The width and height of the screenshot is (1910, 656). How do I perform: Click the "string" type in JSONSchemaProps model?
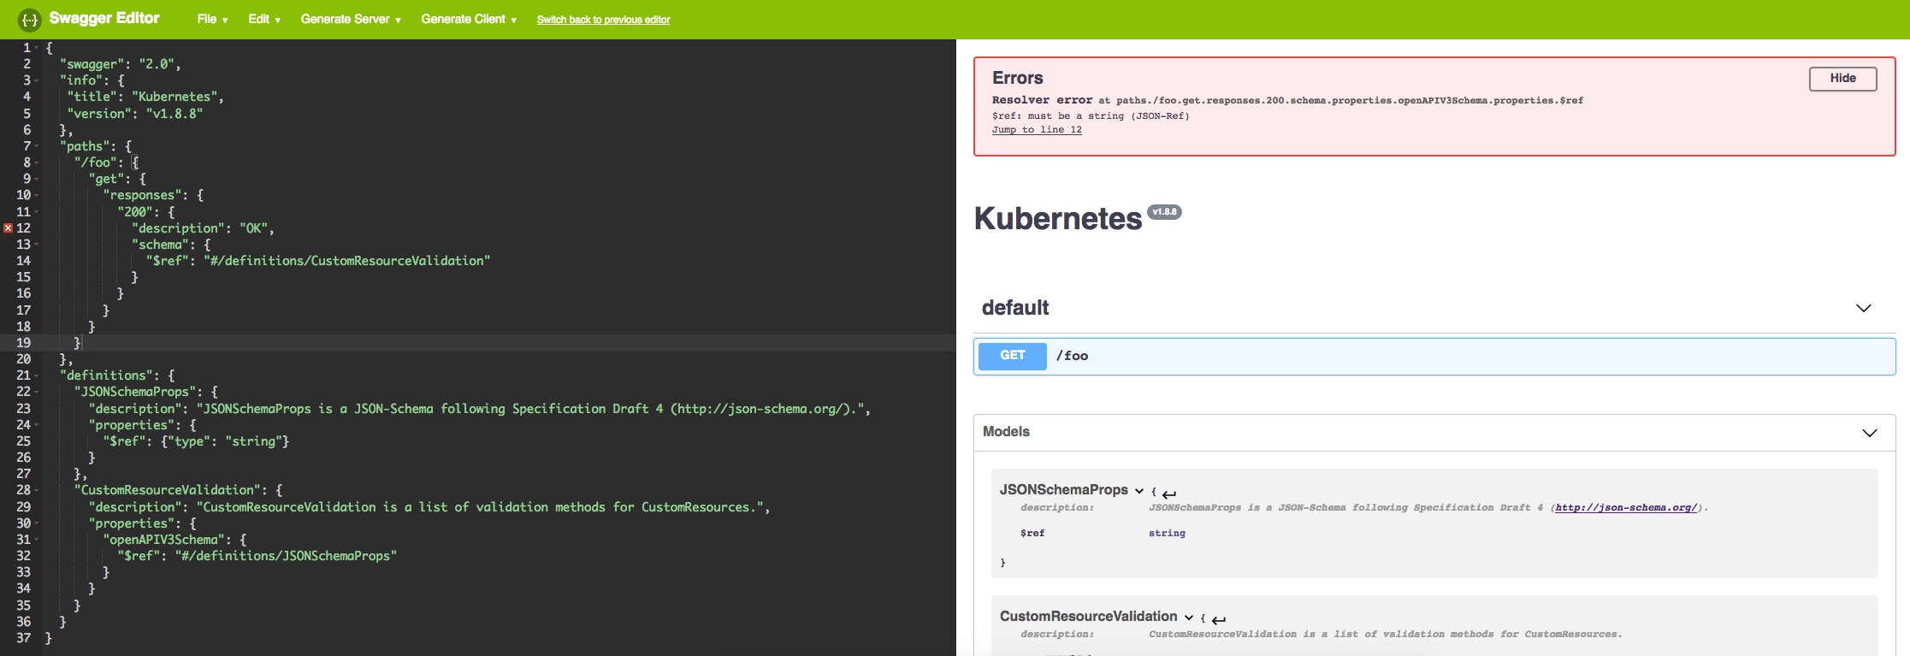tap(1167, 534)
